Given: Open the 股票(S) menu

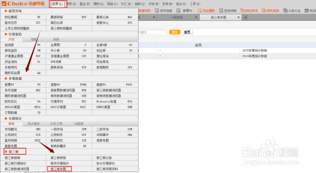Looking at the screenshot, I should click(x=57, y=4).
